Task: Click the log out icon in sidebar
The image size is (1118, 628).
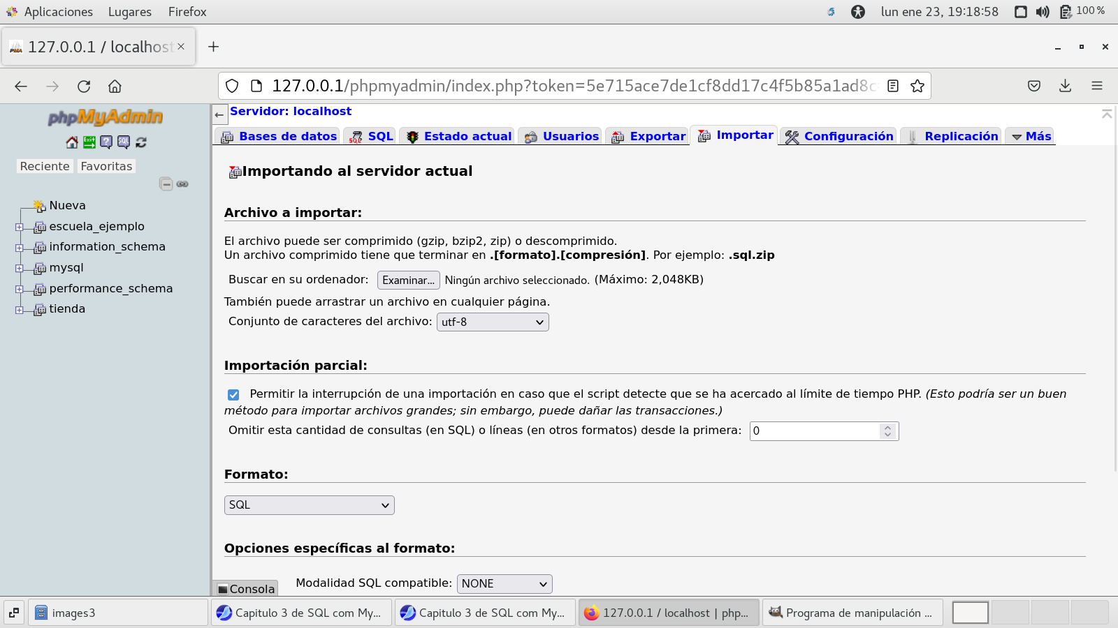Action: point(89,142)
